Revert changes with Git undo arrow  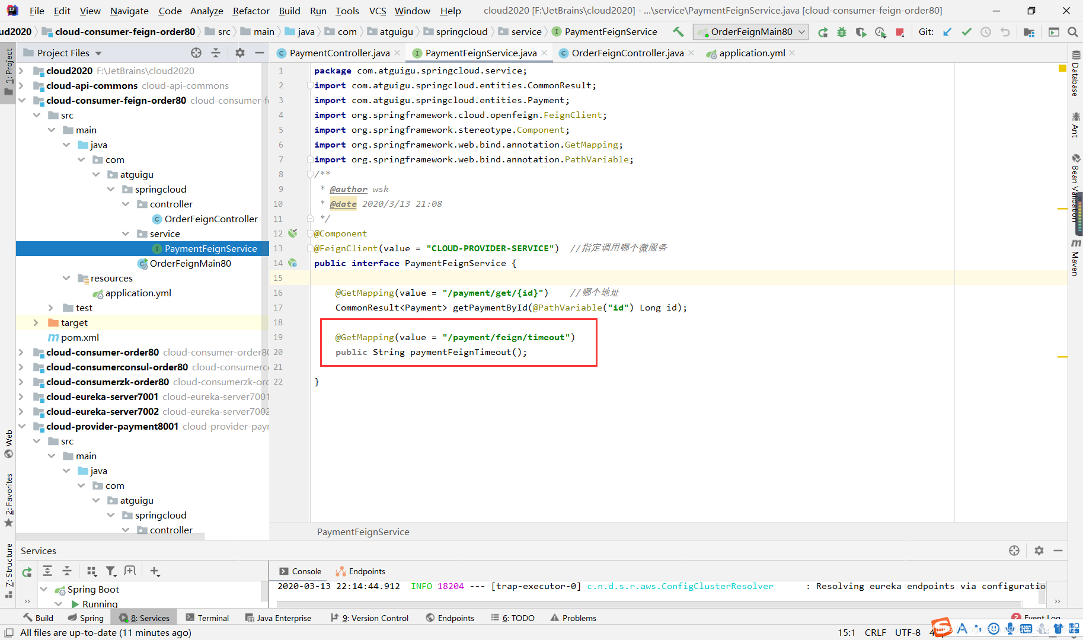[x=1005, y=32]
